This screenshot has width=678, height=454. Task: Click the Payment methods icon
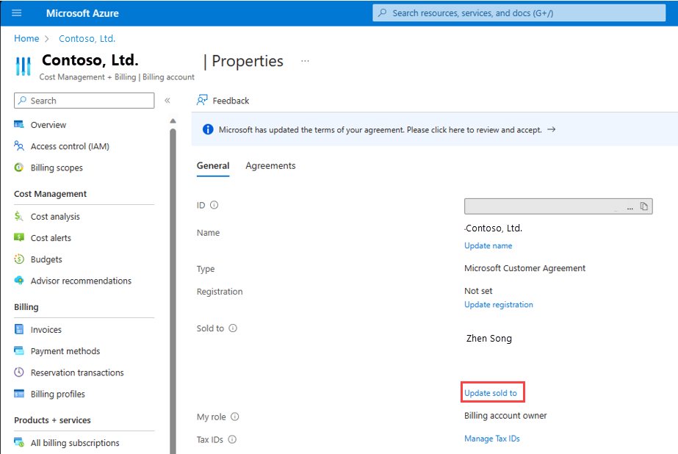[19, 350]
